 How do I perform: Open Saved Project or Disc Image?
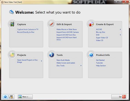[27, 61]
